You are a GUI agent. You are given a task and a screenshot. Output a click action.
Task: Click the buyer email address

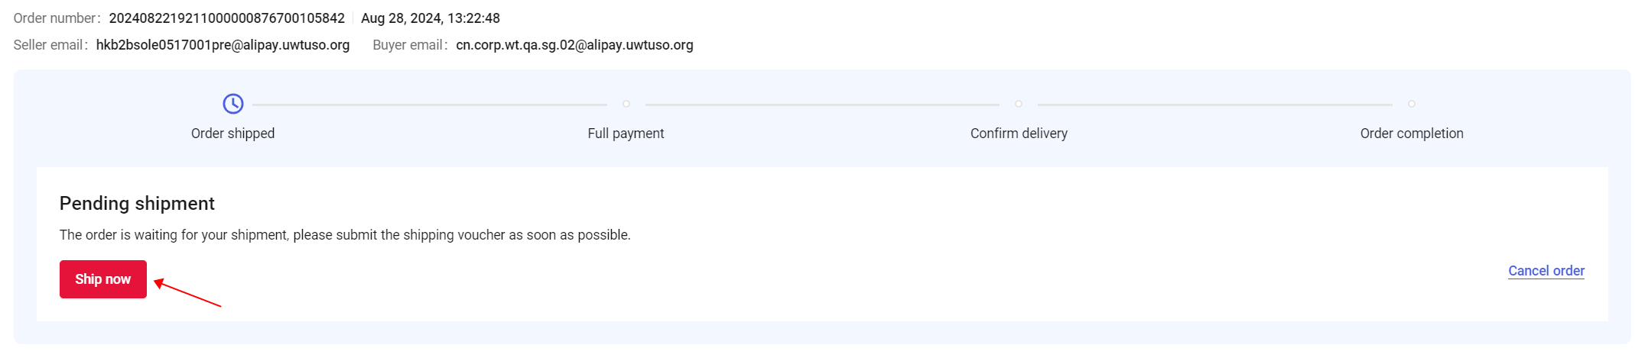(x=574, y=45)
